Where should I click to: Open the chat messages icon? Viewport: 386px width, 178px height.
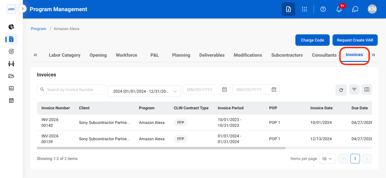click(x=355, y=9)
